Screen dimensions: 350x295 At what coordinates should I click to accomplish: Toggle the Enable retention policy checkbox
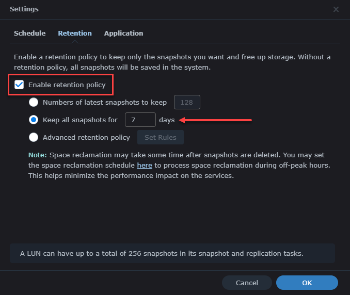pyautogui.click(x=19, y=85)
